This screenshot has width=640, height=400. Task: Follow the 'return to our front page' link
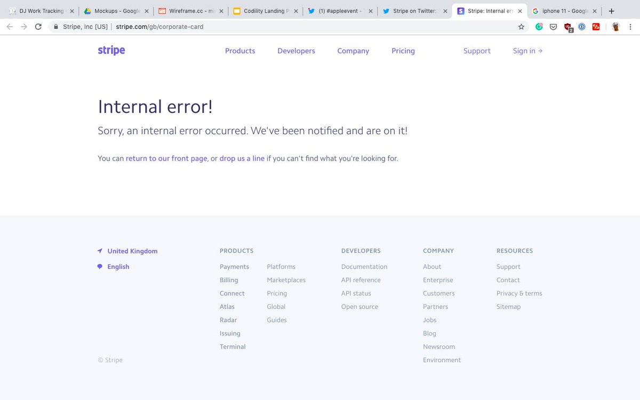(166, 158)
